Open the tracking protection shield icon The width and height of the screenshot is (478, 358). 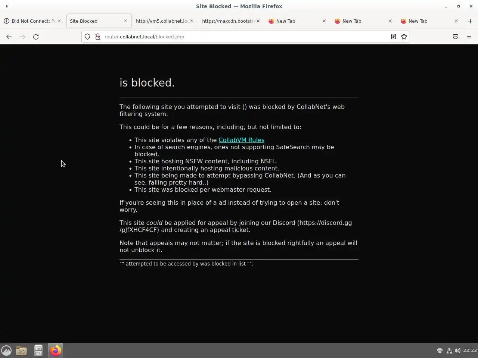click(87, 37)
